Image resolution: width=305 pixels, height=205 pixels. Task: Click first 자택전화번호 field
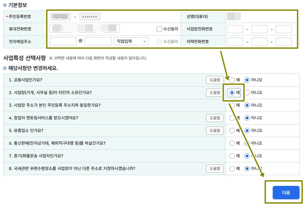tap(235, 42)
